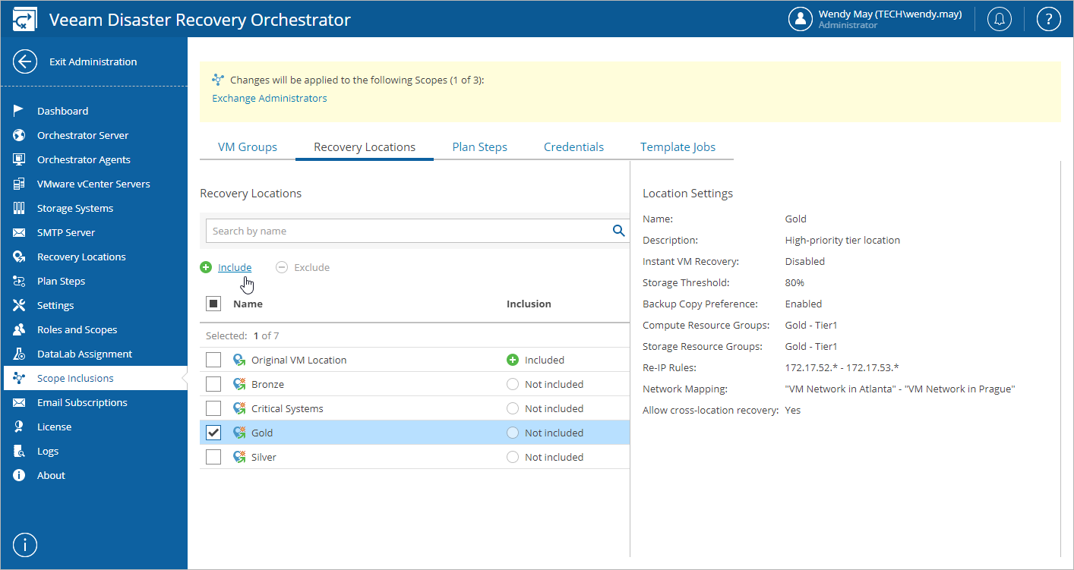Click the Email Subscriptions envelope icon

pos(20,402)
